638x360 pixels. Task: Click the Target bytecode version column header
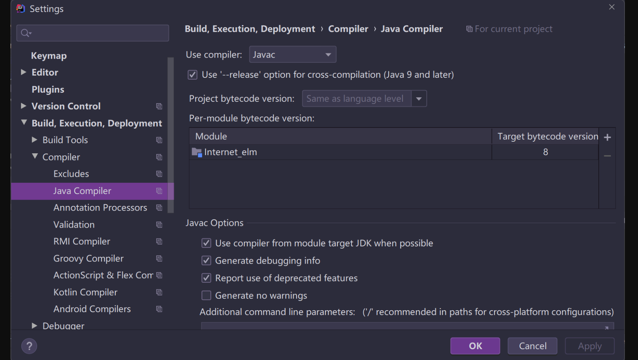[545, 136]
